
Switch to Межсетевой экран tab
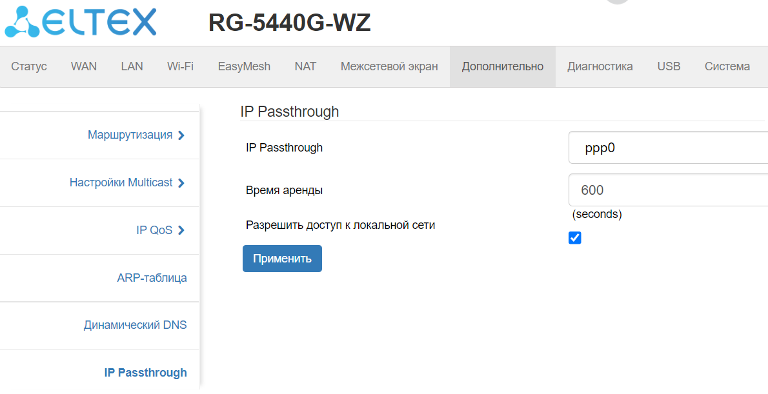coord(389,66)
